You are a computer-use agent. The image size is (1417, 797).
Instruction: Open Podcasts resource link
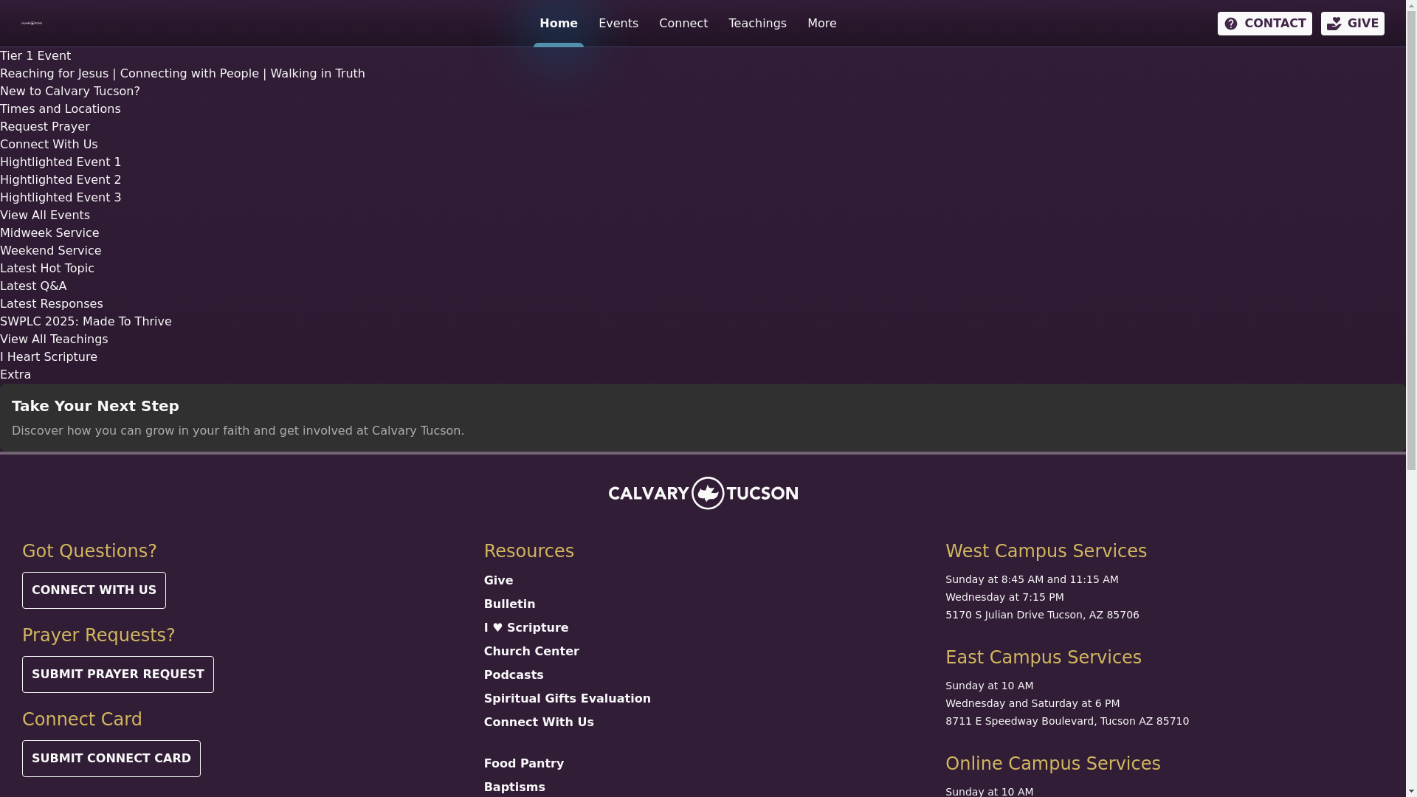pyautogui.click(x=514, y=675)
